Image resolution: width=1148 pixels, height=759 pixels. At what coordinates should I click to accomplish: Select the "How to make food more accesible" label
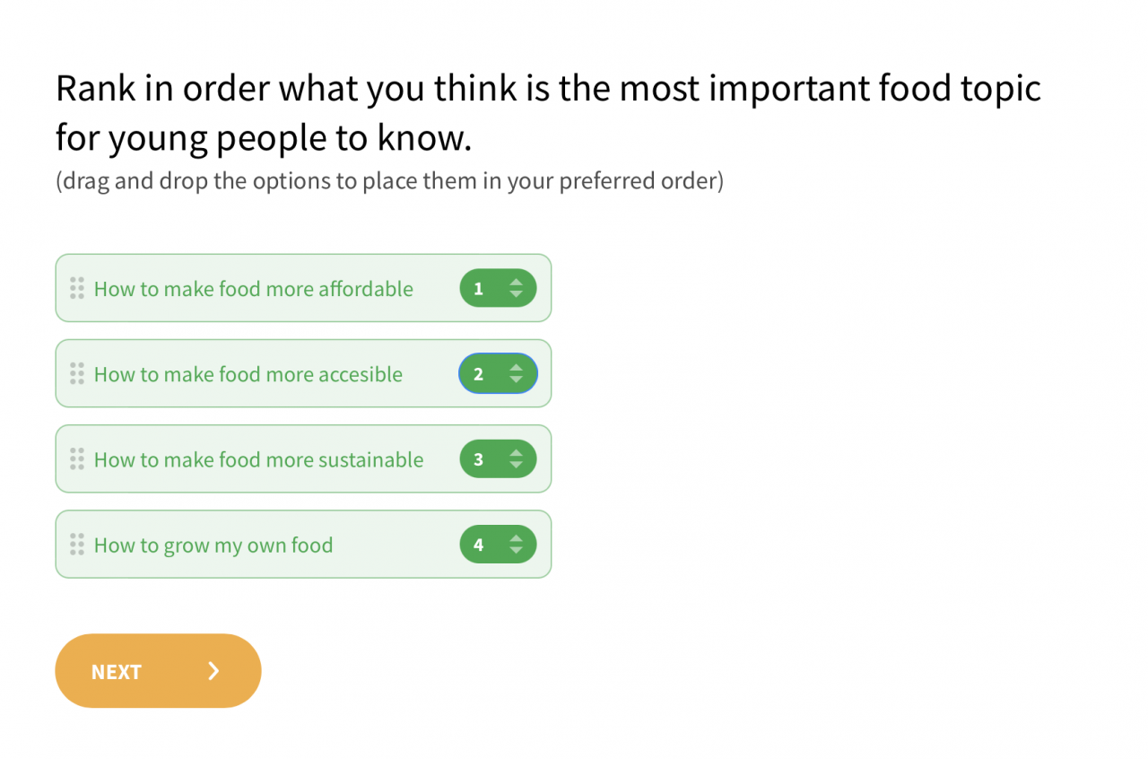point(248,374)
